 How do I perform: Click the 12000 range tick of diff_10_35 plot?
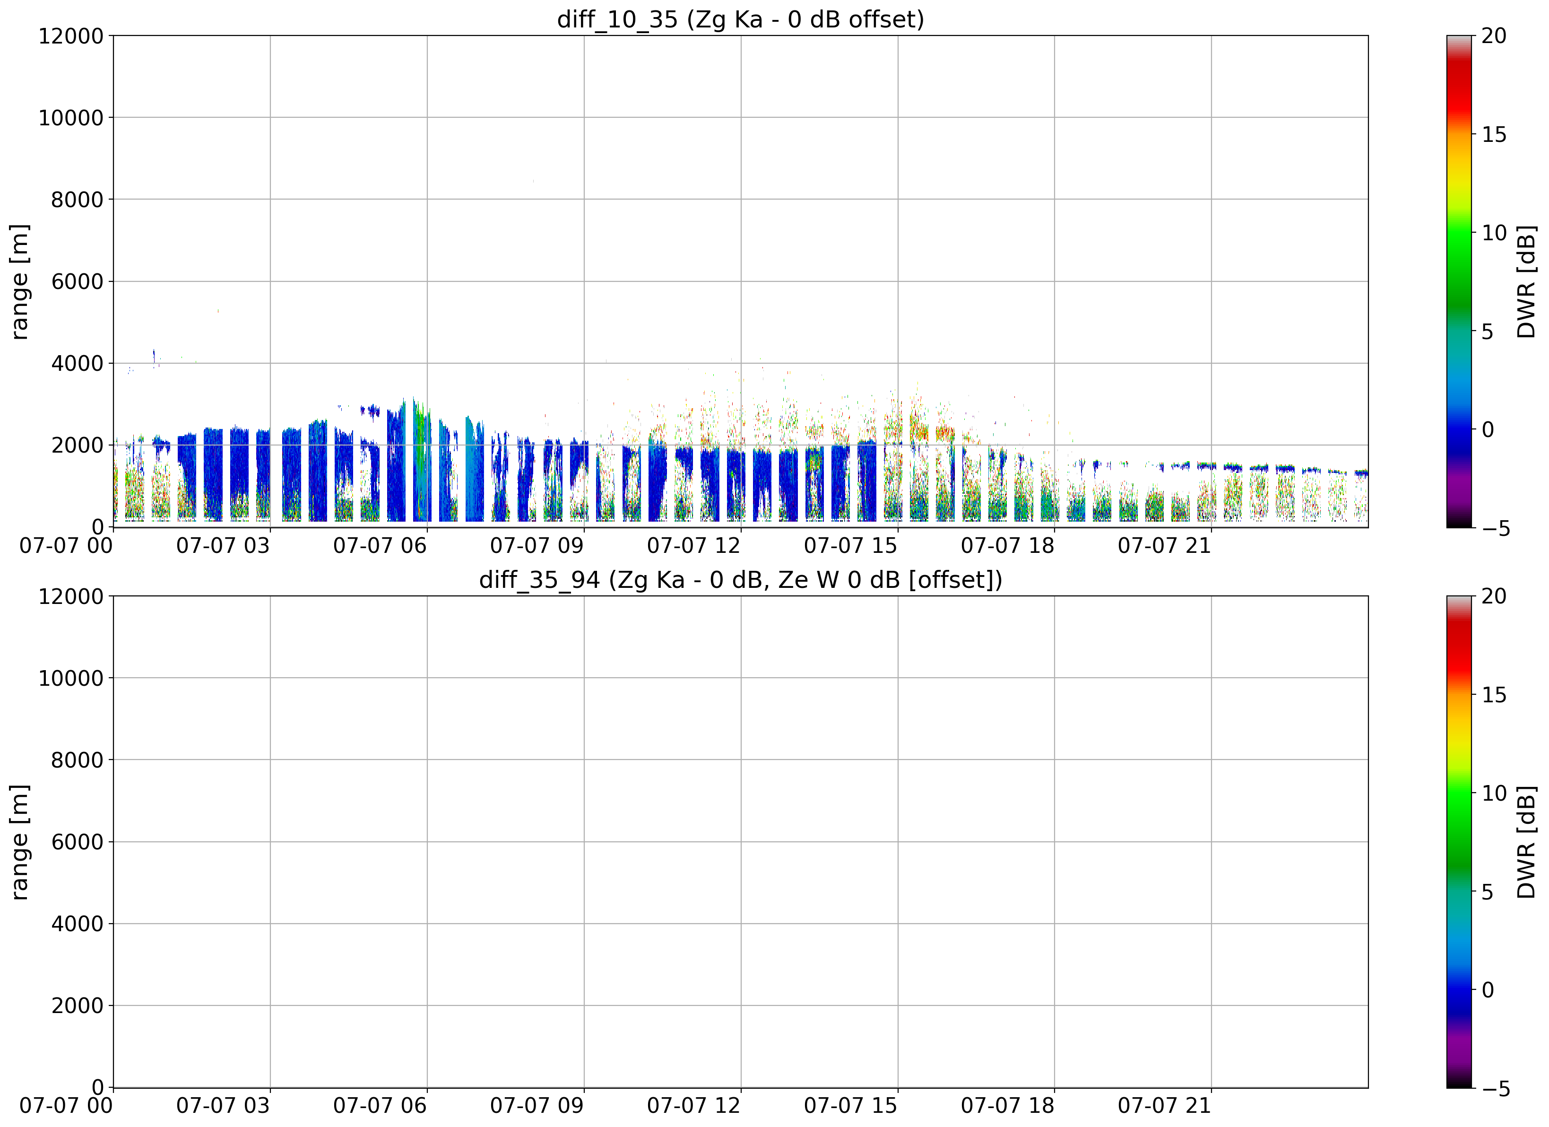point(70,36)
